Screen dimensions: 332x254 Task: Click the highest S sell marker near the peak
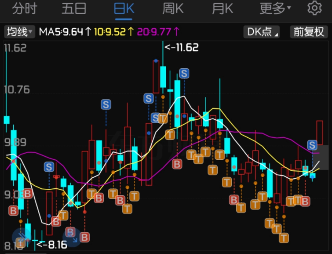coord(184,73)
